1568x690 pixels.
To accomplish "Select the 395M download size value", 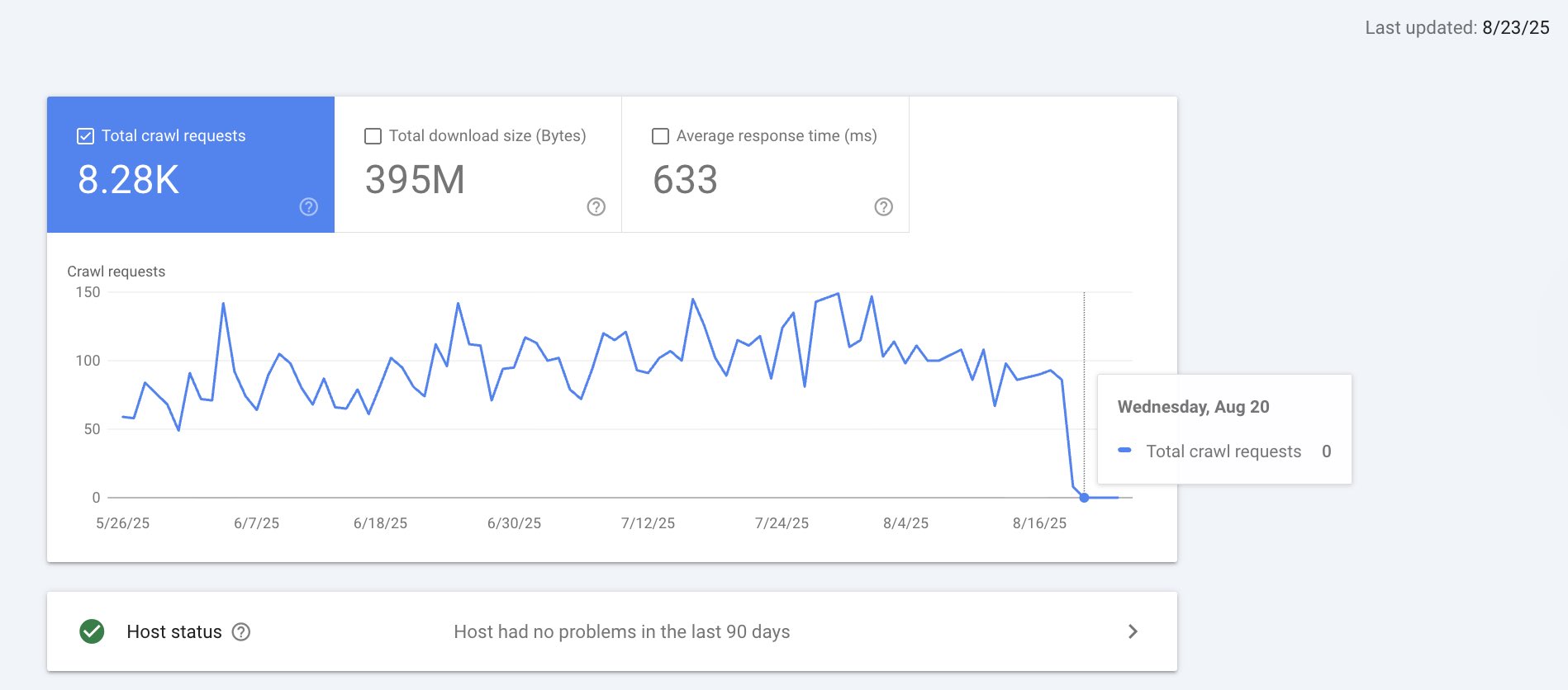I will point(415,180).
